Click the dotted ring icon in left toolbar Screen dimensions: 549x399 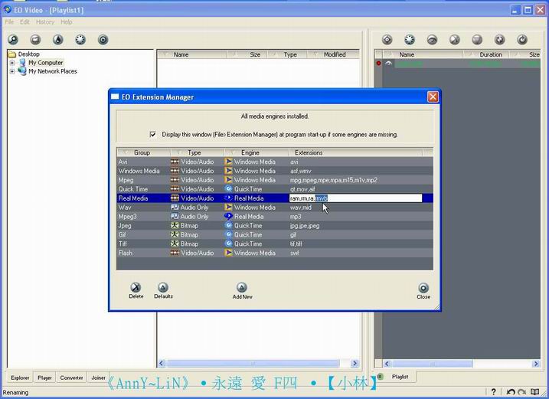coord(80,40)
